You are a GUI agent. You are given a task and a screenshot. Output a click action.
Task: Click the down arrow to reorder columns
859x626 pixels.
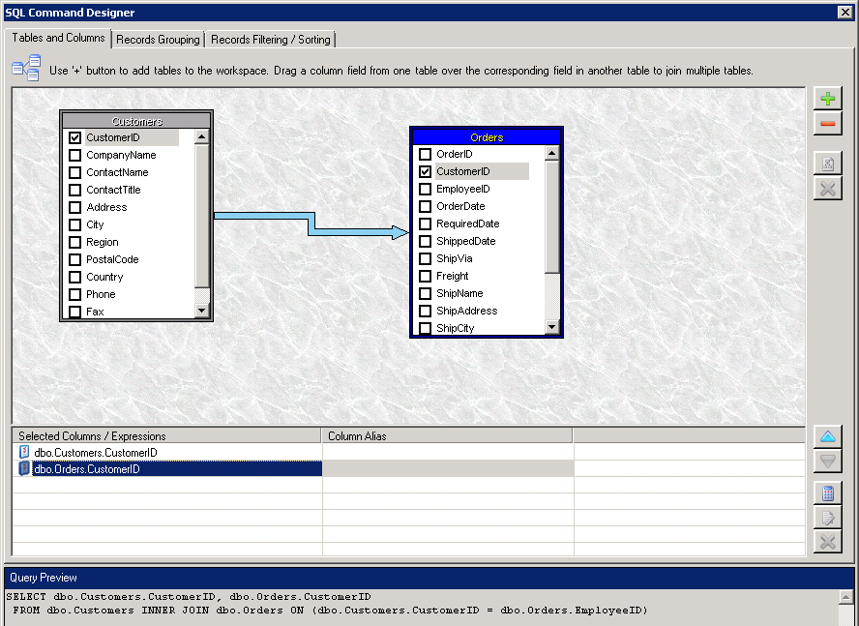(x=828, y=461)
